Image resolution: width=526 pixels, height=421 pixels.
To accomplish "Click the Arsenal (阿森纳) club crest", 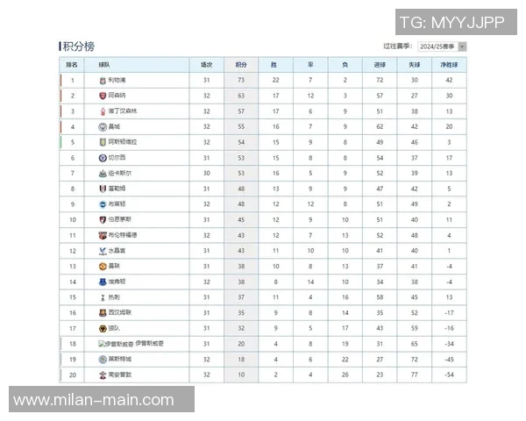I will tap(102, 96).
